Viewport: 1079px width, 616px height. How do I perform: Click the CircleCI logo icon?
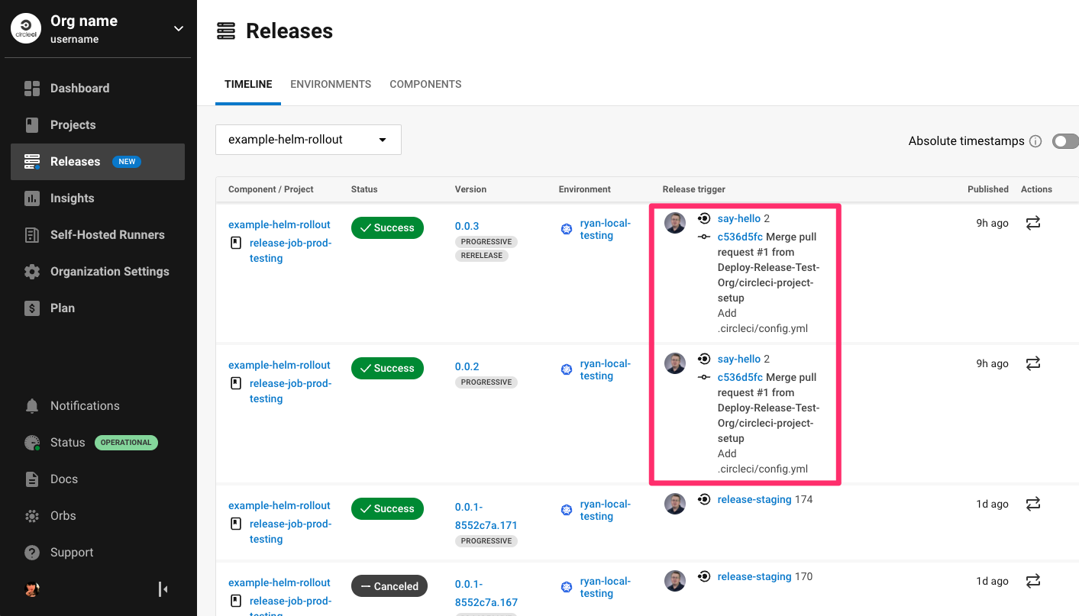(x=26, y=28)
